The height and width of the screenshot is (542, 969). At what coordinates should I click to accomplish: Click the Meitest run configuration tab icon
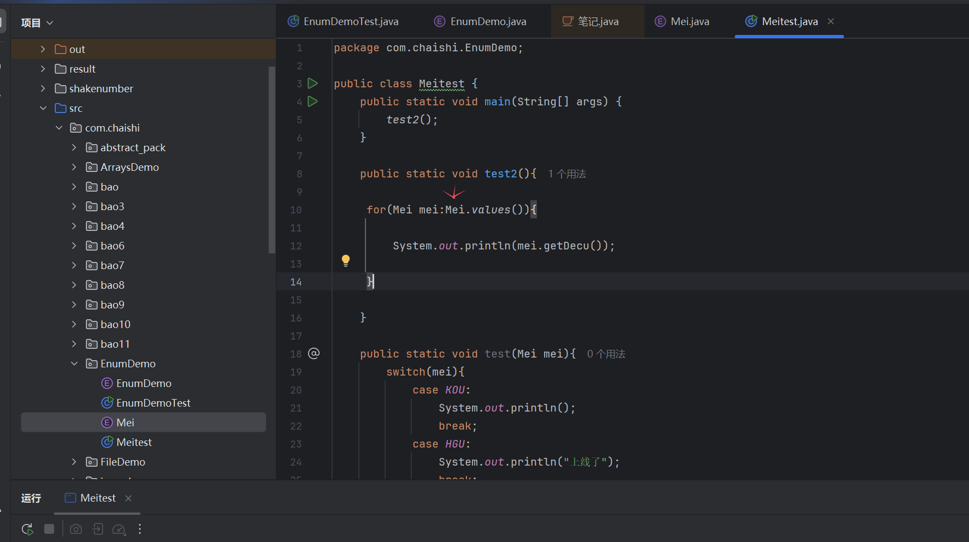70,498
